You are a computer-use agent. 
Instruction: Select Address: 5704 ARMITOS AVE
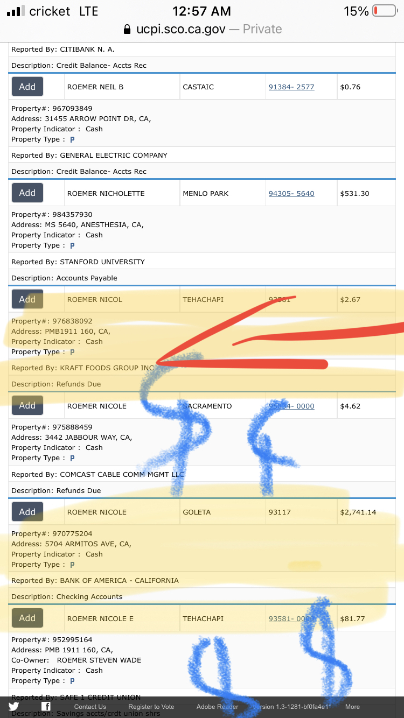pos(71,544)
